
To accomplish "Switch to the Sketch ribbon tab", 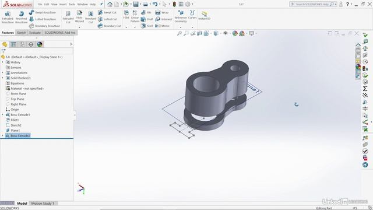I will [22, 33].
